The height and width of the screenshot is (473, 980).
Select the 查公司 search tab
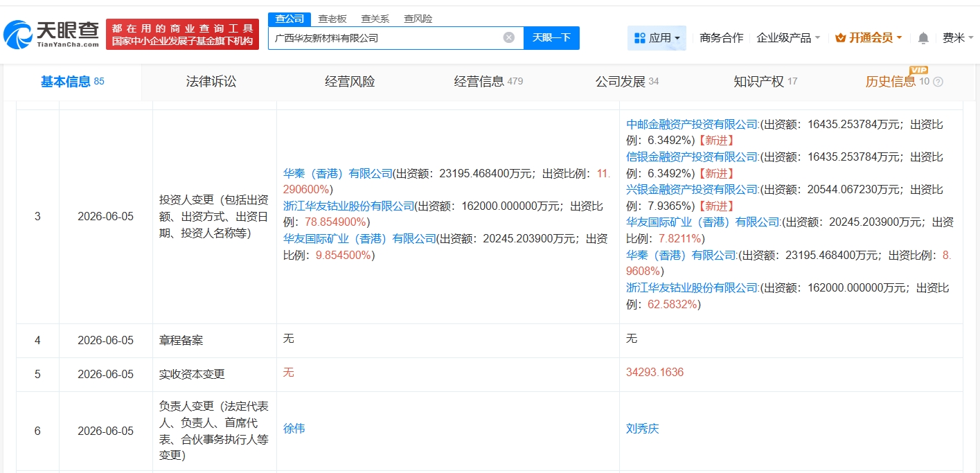[289, 19]
